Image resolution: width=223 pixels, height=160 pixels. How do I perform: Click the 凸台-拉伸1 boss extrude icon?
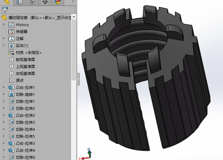11,87
